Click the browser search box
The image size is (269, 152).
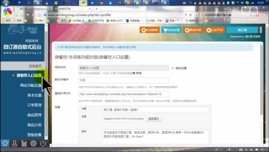[226, 15]
